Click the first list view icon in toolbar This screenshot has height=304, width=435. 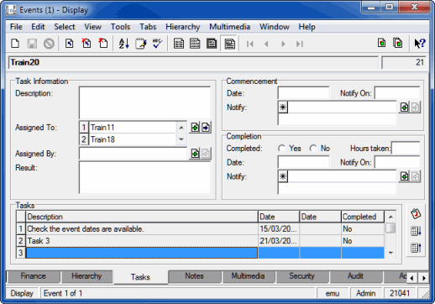[x=179, y=44]
